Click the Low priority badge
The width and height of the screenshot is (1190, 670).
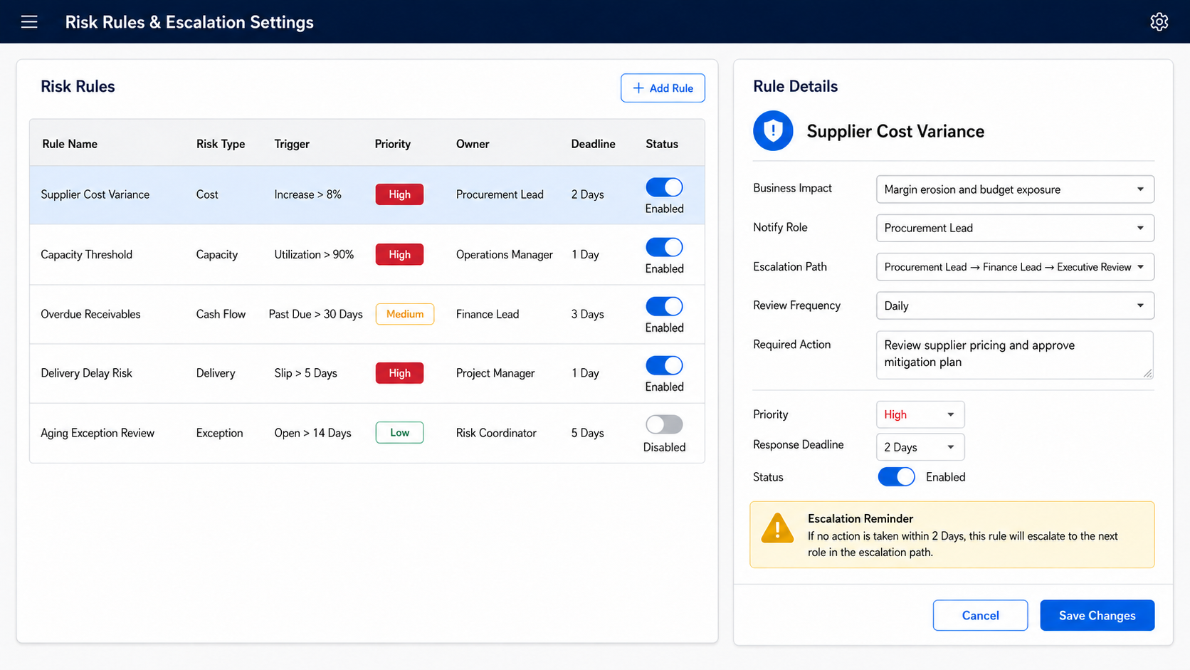tap(399, 432)
